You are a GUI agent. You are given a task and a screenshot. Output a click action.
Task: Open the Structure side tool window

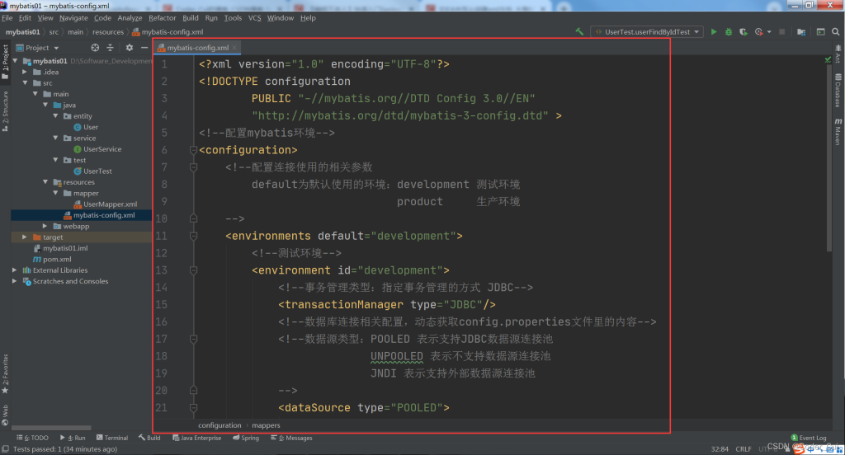pyautogui.click(x=6, y=111)
